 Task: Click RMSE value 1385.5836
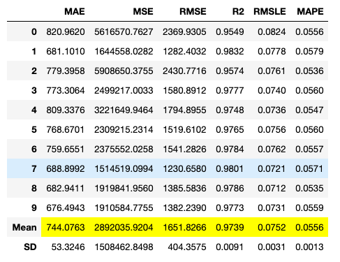coord(184,188)
